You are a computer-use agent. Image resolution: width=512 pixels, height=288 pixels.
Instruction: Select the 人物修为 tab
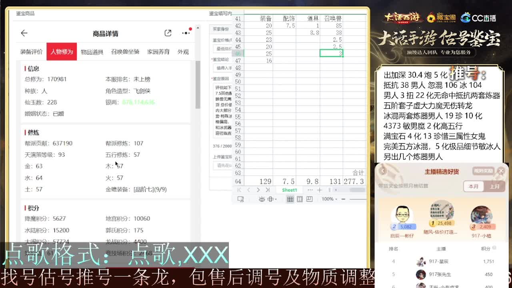pyautogui.click(x=62, y=52)
